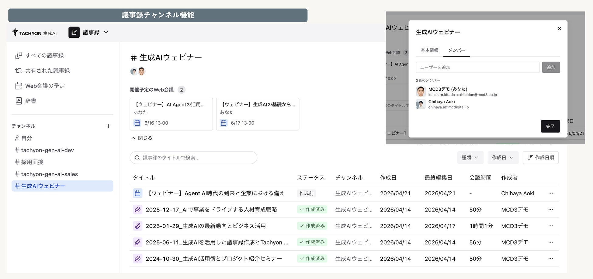
Task: Add a new channel with the plus icon
Action: click(x=109, y=126)
